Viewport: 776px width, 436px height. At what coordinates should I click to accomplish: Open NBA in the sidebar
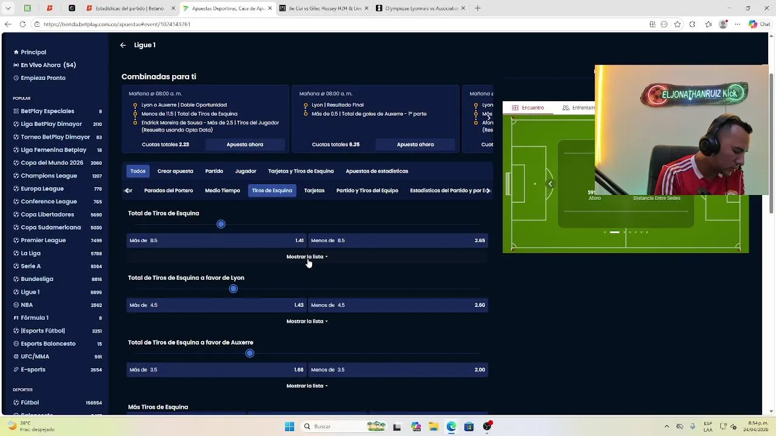click(58, 305)
